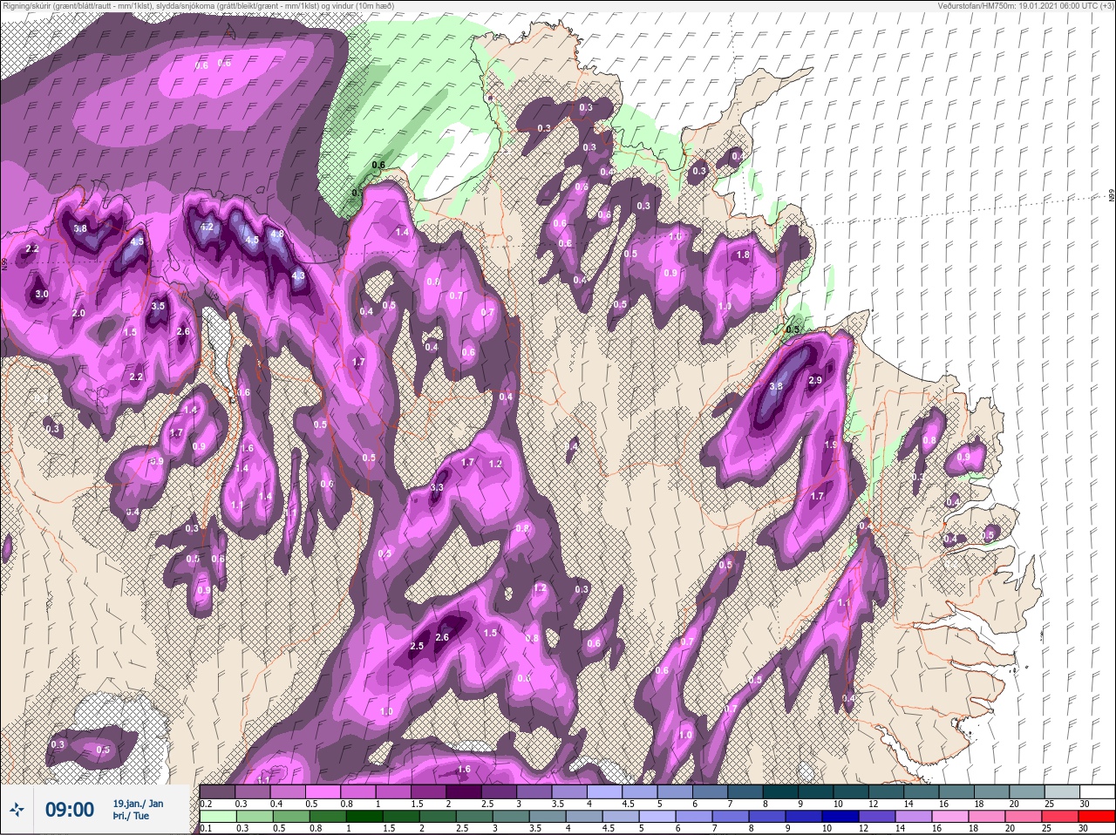Click the 4.2 precipitation value on the map
Screen dimensions: 1116x835
tap(207, 227)
